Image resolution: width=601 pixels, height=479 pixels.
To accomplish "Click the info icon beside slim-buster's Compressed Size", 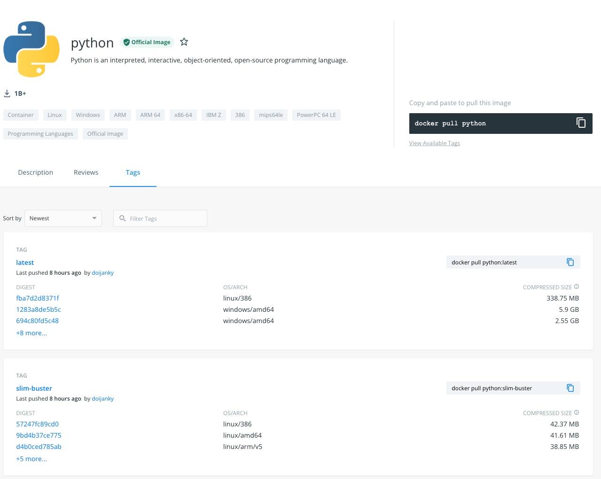I will pyautogui.click(x=577, y=413).
